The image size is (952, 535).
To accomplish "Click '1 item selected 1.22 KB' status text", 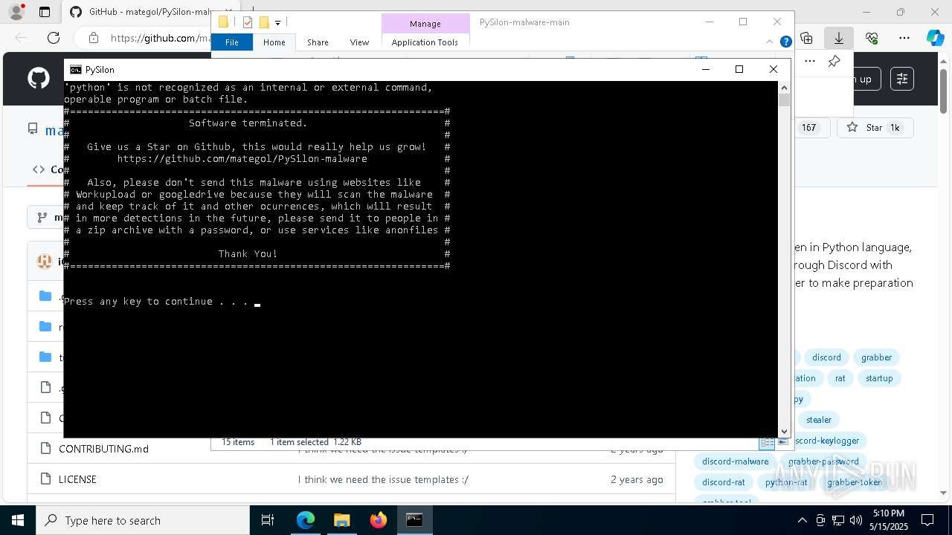I will (x=315, y=442).
